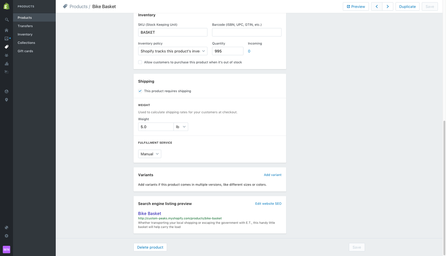Open the search icon in sidebar
446x256 pixels.
tap(7, 20)
